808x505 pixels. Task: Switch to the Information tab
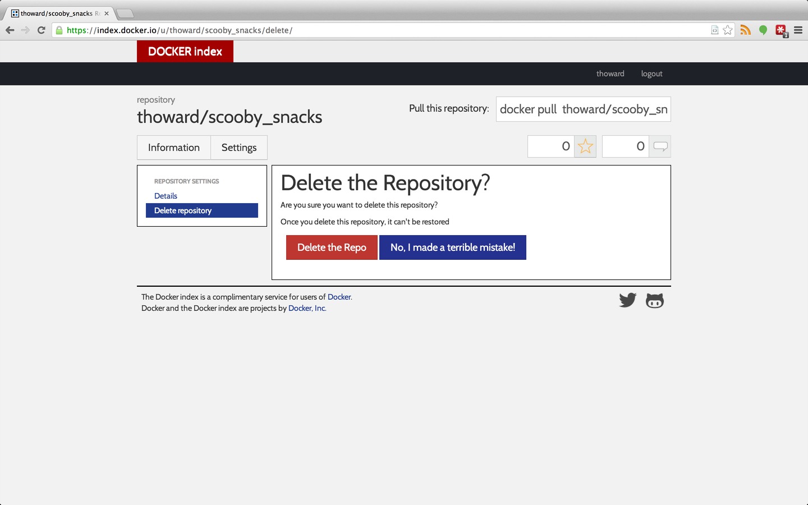[x=174, y=148]
